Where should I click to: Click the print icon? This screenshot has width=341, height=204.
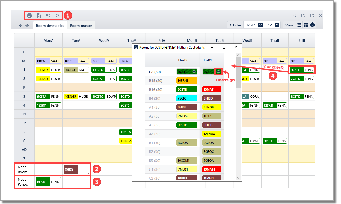click(29, 15)
